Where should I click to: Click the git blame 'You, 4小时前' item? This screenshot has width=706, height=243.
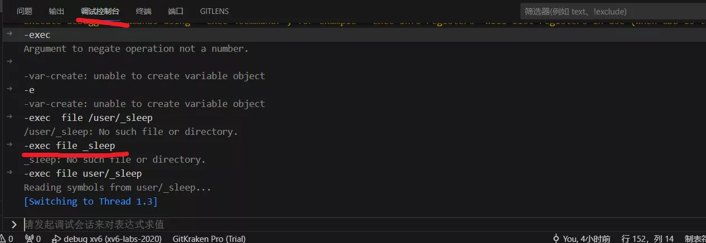[582, 239]
